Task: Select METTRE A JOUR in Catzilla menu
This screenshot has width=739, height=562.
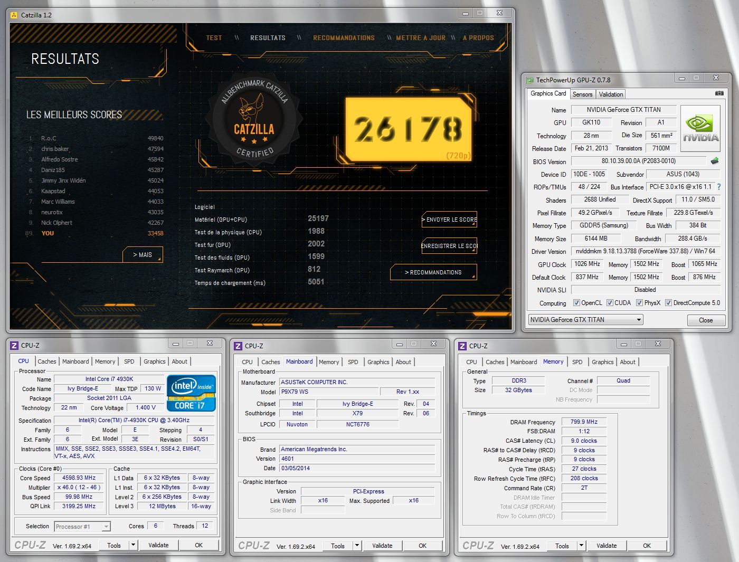Action: pos(421,38)
